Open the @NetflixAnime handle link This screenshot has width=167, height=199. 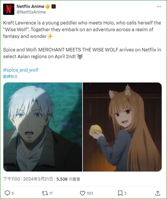31,12
